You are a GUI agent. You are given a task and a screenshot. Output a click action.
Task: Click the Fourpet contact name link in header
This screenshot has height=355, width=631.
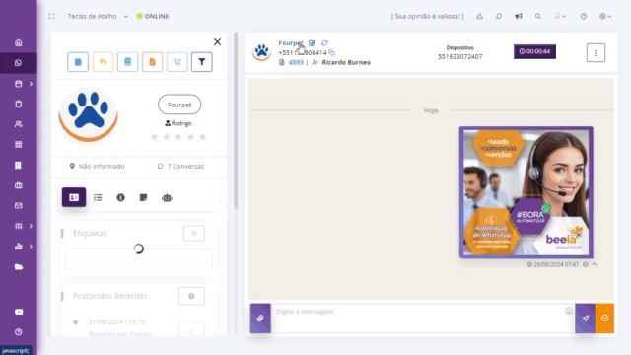(291, 43)
